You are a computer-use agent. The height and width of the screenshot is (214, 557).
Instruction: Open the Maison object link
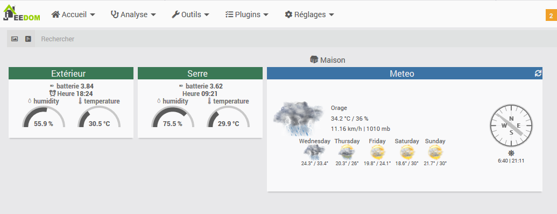[328, 60]
